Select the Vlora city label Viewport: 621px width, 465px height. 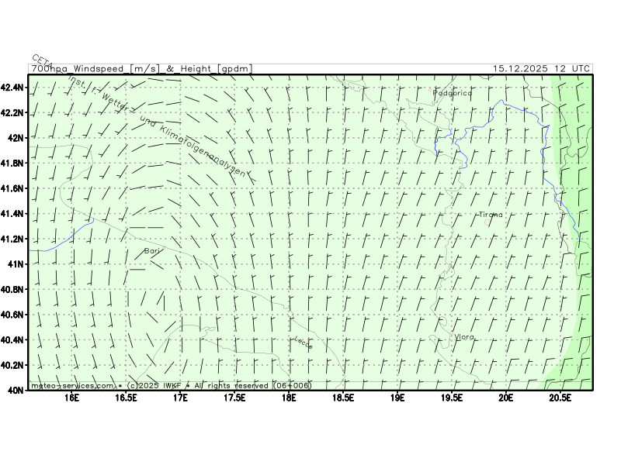tap(464, 336)
